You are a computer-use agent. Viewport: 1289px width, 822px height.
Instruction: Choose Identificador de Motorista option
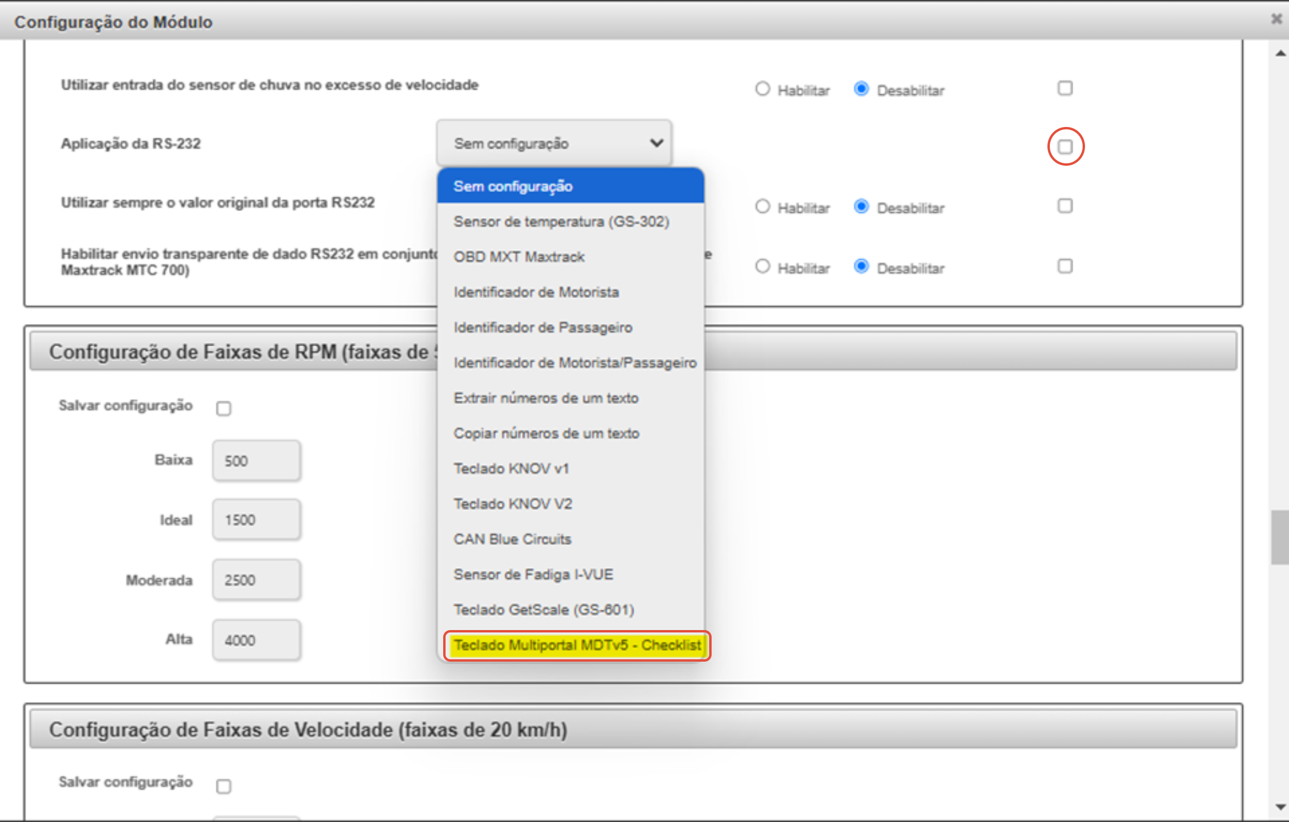tap(536, 292)
